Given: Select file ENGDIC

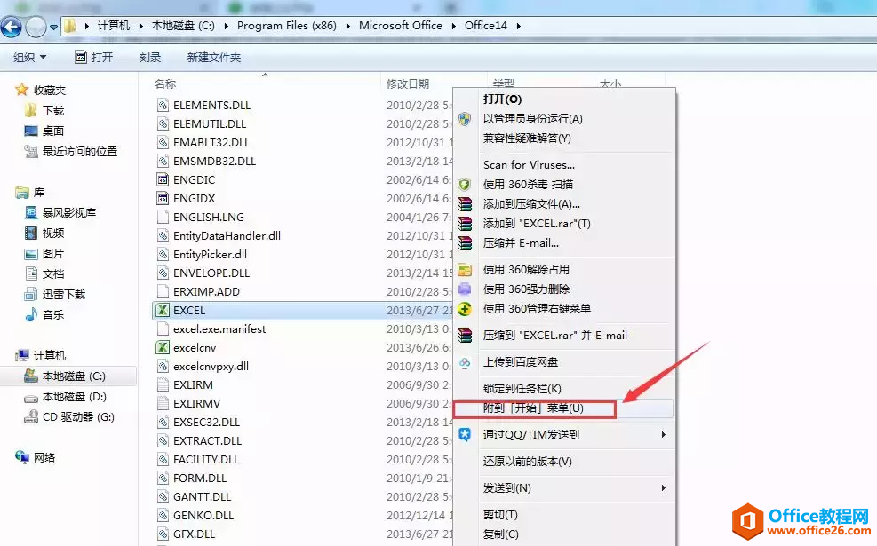Looking at the screenshot, I should click(x=194, y=180).
